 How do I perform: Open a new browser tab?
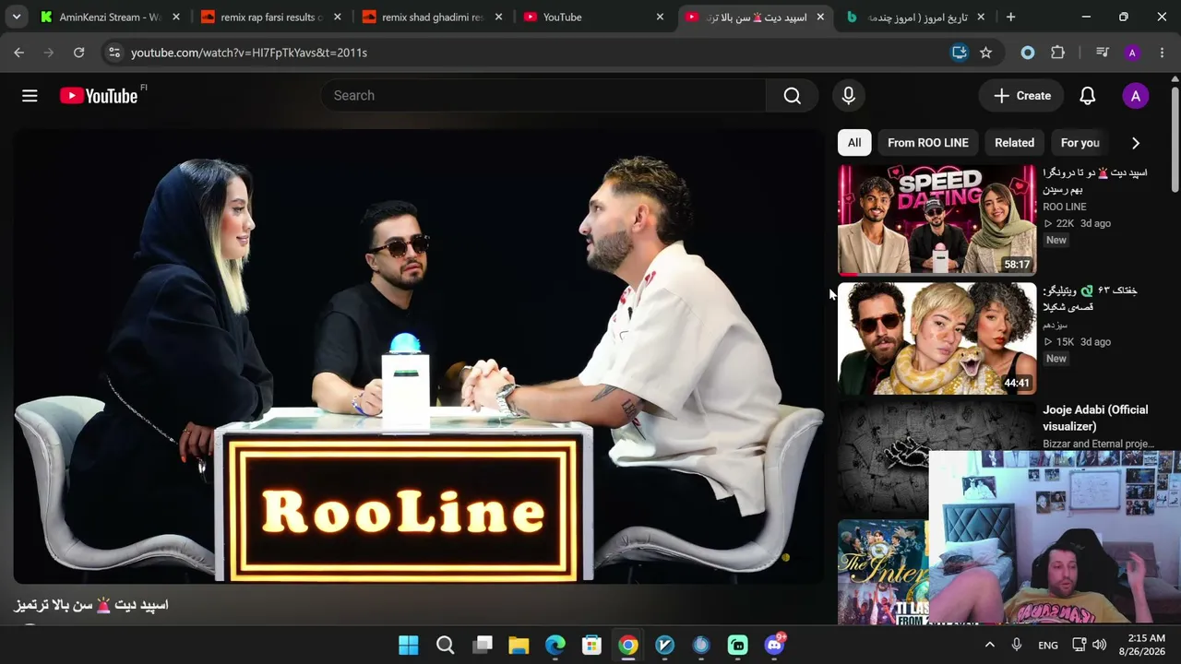click(x=1011, y=17)
